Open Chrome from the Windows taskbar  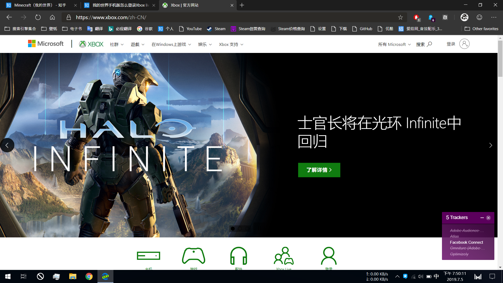[89, 276]
